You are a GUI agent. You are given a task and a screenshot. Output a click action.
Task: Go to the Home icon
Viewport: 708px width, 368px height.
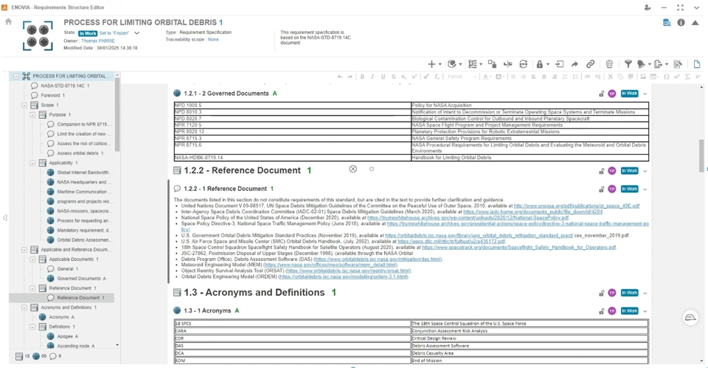pyautogui.click(x=8, y=21)
